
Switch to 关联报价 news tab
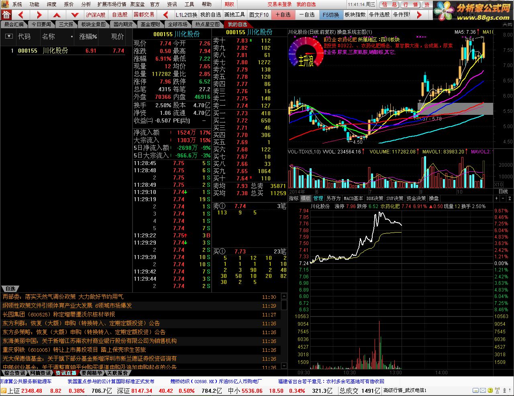coord(117,373)
